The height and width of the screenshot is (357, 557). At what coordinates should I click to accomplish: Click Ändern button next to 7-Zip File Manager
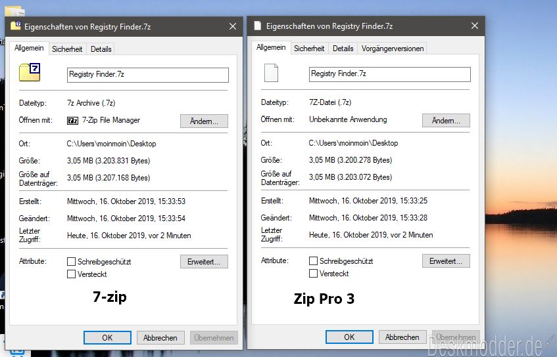pos(204,121)
